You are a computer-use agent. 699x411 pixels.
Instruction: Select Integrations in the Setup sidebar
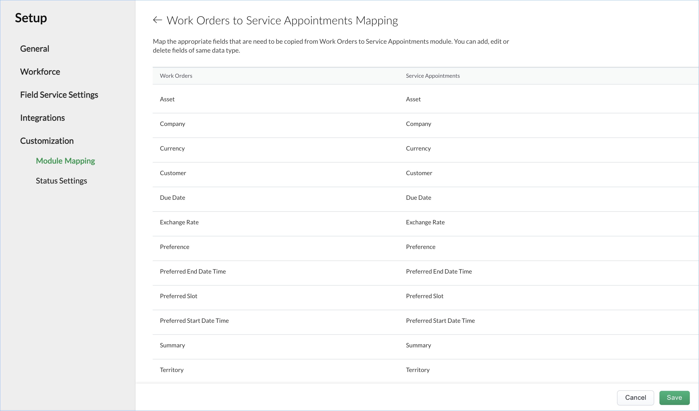[42, 118]
